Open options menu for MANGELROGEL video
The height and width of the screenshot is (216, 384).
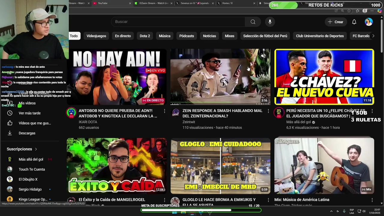164,200
